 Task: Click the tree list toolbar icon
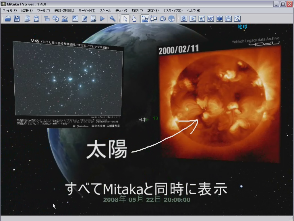47,19
